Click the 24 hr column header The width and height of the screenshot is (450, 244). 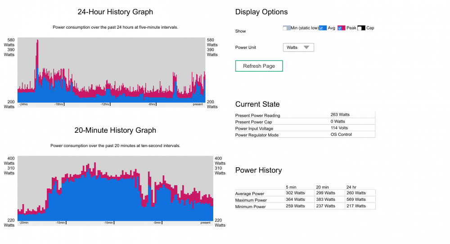(351, 187)
